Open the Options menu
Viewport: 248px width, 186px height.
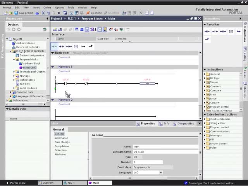coord(60,7)
